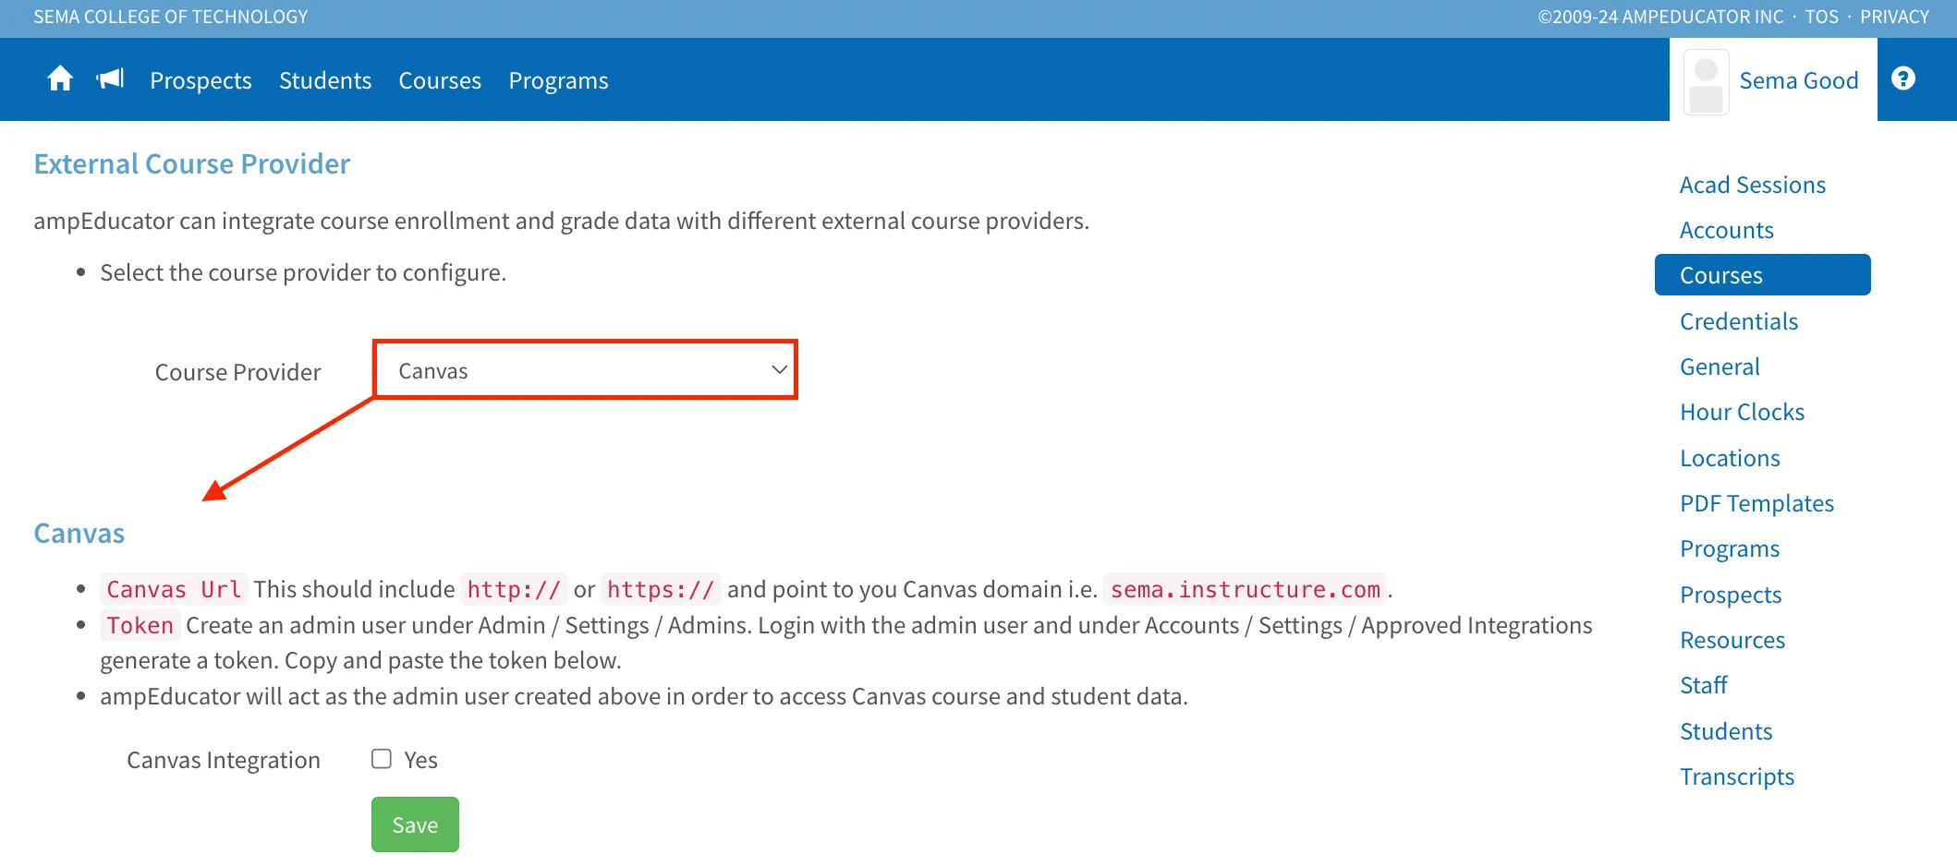
Task: Click the sema.instructure.com example text
Action: pyautogui.click(x=1245, y=589)
